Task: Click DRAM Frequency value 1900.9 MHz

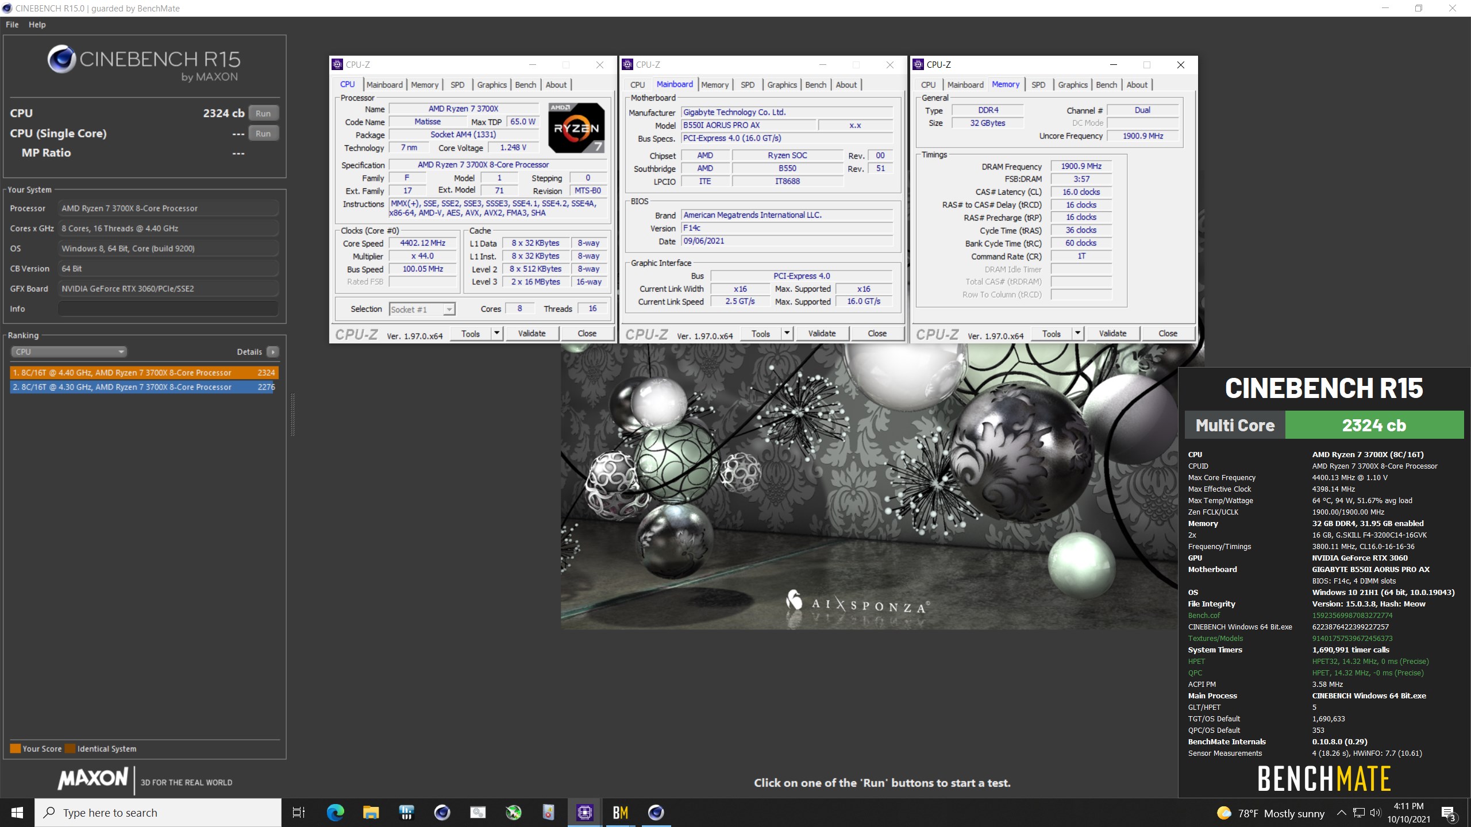Action: [x=1081, y=166]
